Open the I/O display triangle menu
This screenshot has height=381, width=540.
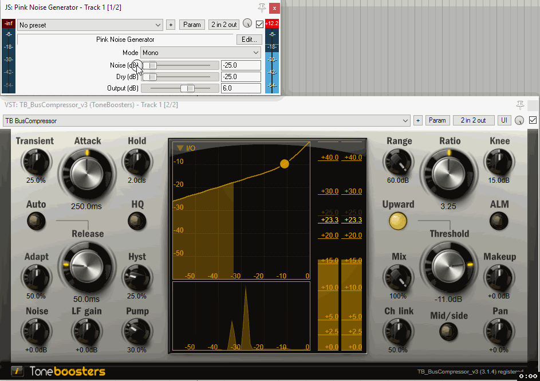(180, 148)
